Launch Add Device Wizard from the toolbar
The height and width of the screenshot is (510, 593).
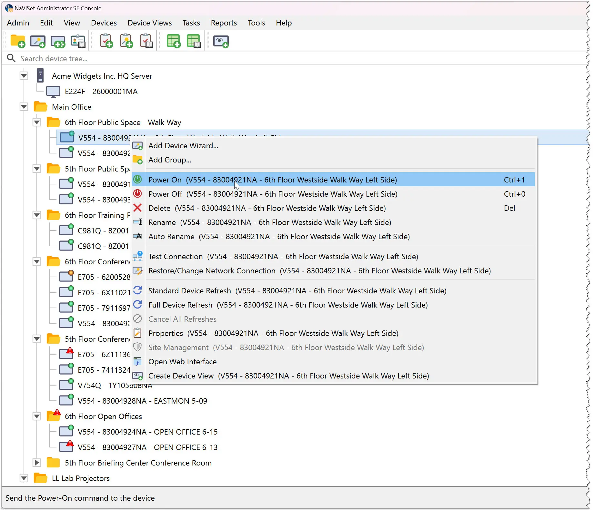[x=37, y=41]
